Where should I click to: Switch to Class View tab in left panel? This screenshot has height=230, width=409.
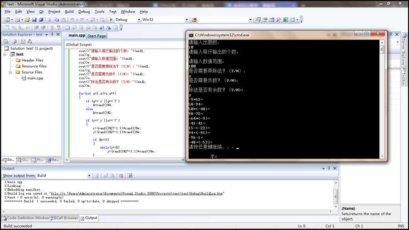click(x=23, y=160)
